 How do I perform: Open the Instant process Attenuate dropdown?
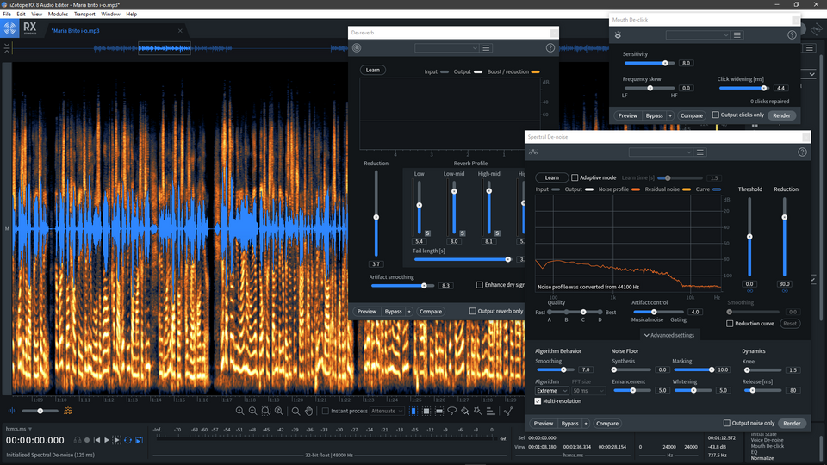[x=388, y=411]
